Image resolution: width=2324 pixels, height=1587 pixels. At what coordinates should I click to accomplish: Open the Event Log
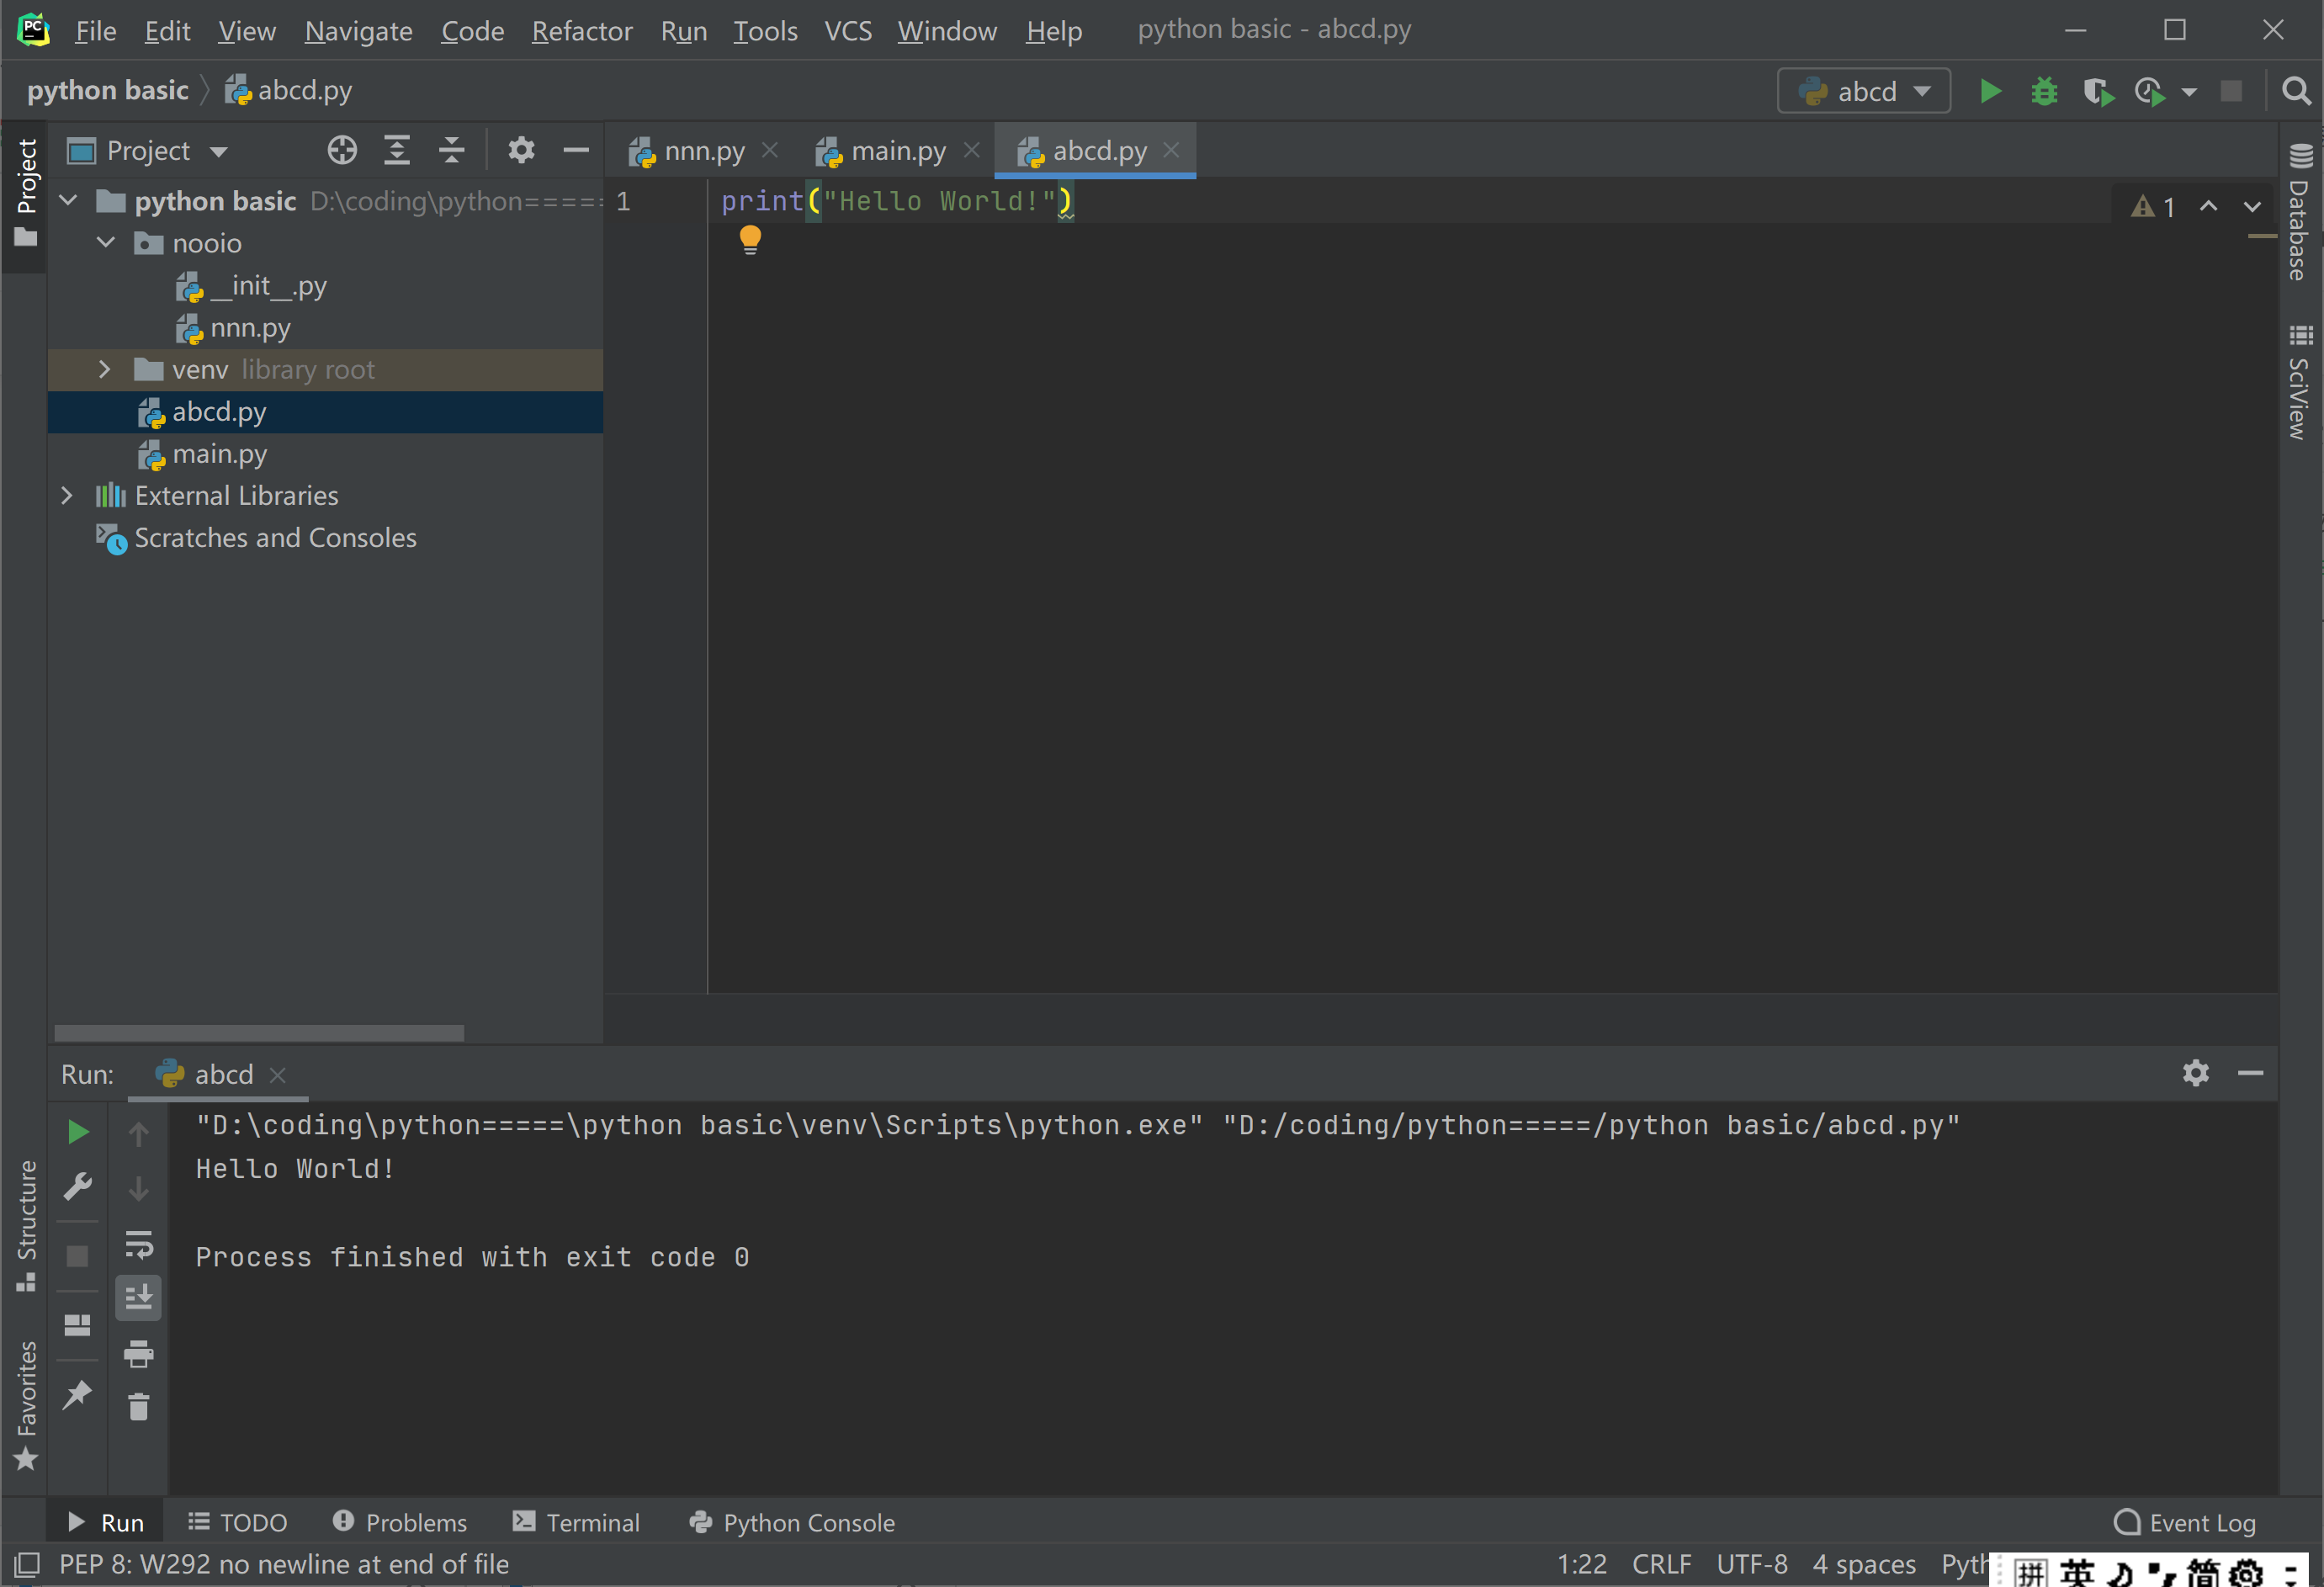click(x=2185, y=1522)
